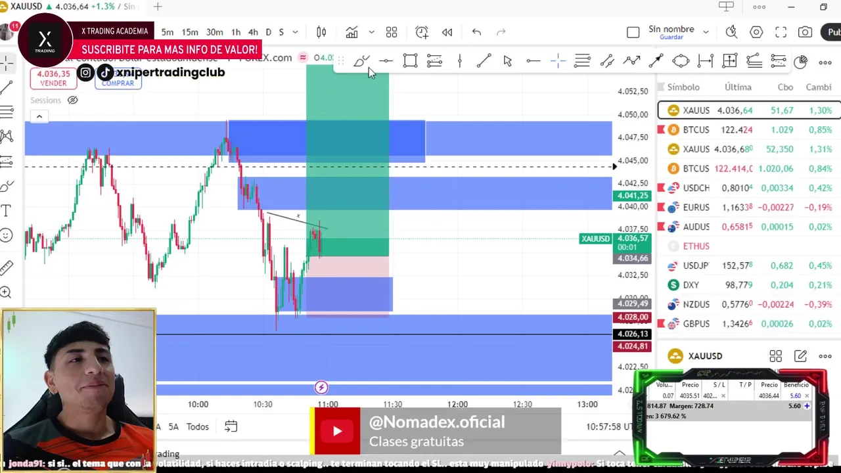
Task: Select the Todos date range
Action: pos(197,427)
